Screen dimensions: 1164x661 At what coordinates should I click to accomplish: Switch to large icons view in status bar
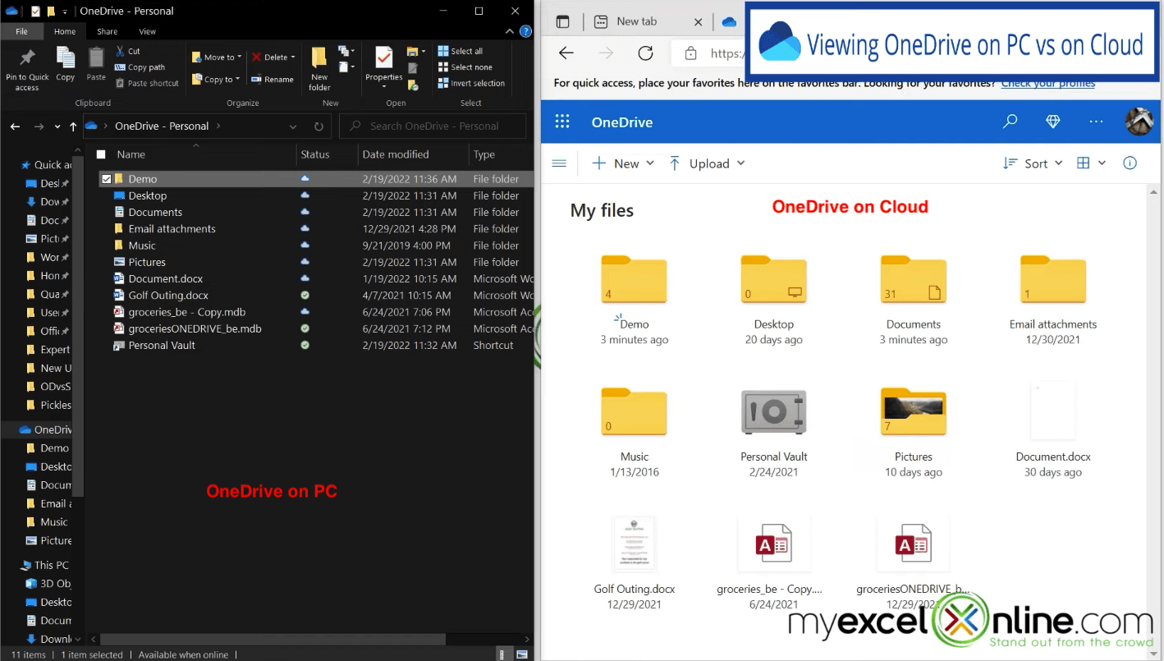(521, 654)
